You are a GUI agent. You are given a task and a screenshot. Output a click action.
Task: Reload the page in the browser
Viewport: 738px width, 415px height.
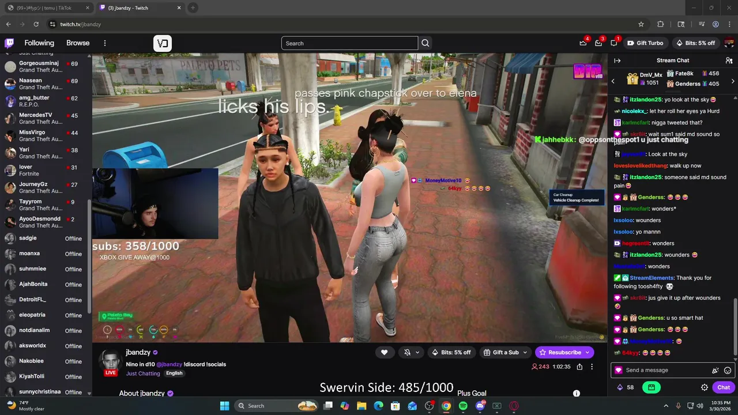pyautogui.click(x=36, y=24)
